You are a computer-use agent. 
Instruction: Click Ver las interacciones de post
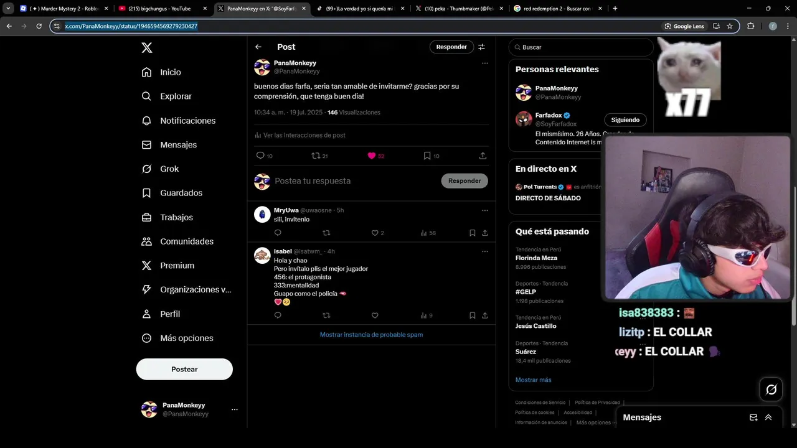click(x=299, y=135)
